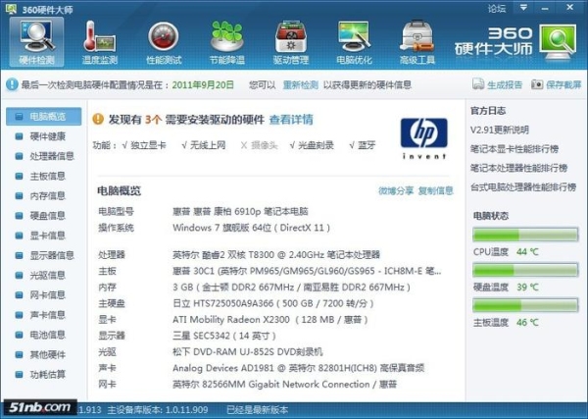
Task: Click the 3 GB DDR2 667MHz memory row
Action: click(x=291, y=288)
